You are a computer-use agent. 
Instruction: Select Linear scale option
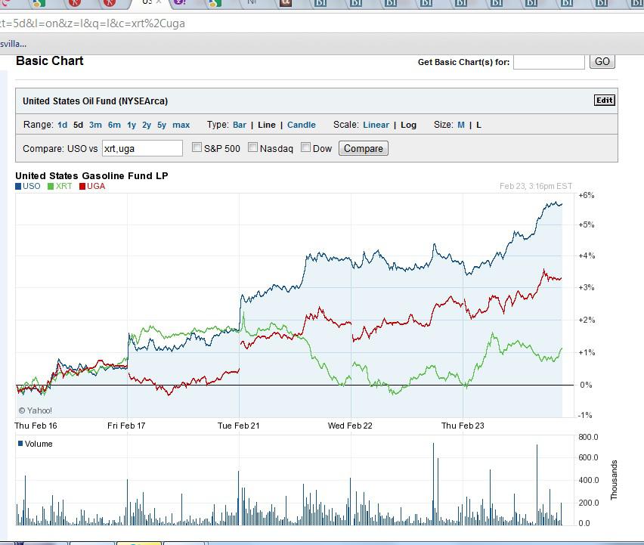point(376,125)
